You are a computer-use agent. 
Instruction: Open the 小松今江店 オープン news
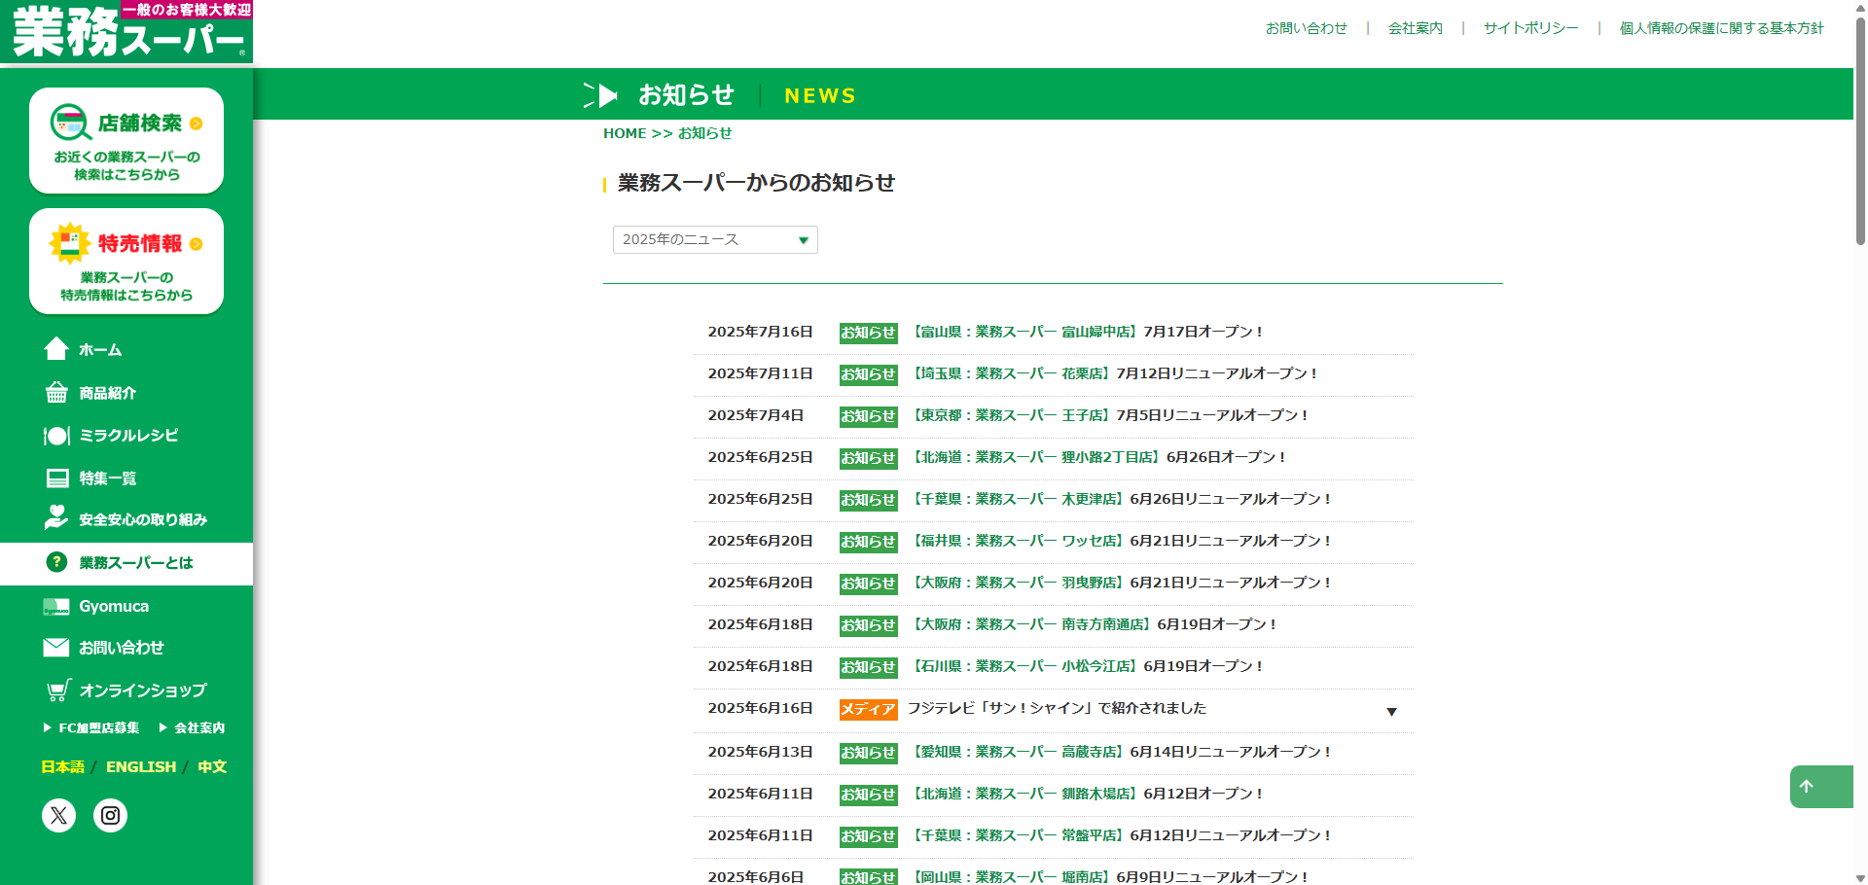point(1087,666)
